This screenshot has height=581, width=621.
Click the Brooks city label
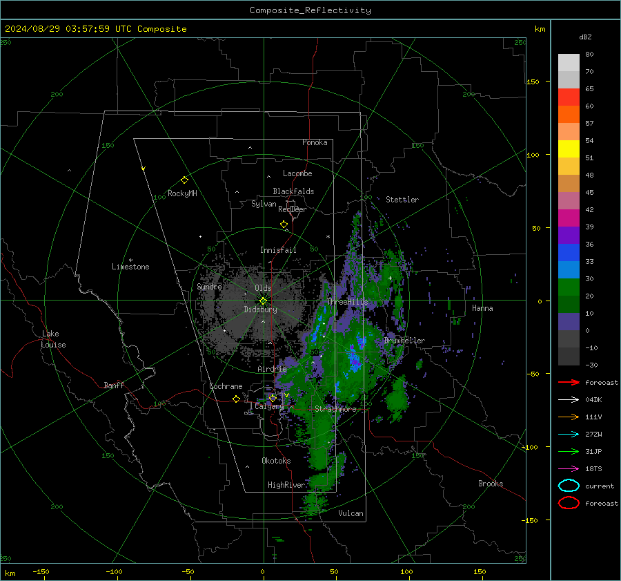491,484
